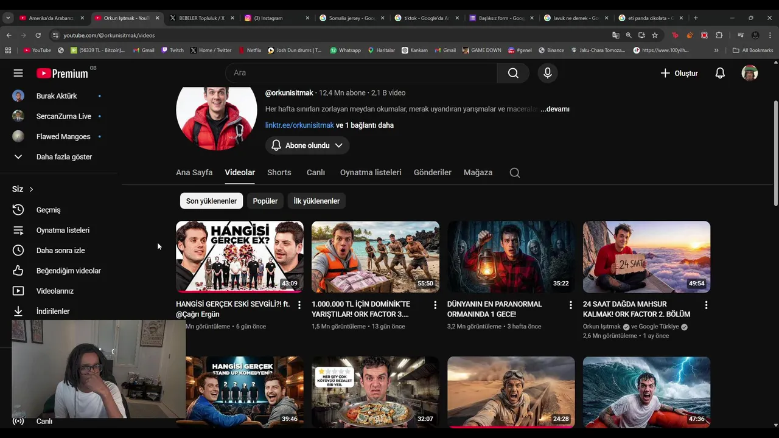Open Oynatma listeleri in sidebar
Screen dimensions: 779x438
pos(63,230)
